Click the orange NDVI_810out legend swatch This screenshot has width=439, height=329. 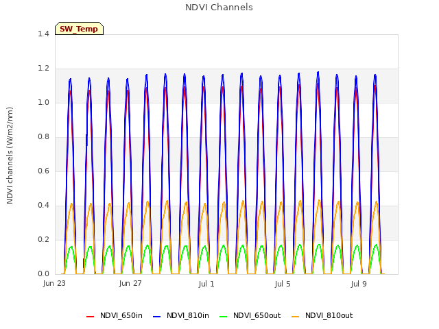point(296,317)
